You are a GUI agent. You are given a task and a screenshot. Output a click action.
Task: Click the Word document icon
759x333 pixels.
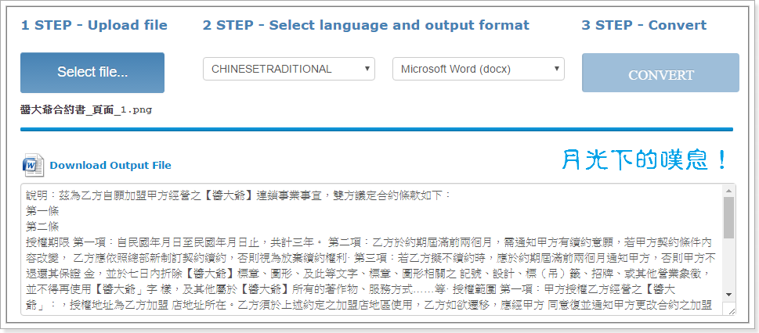coord(34,165)
